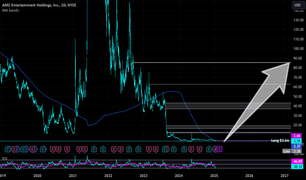Click the purple lightning bolt event marker
The height and width of the screenshot is (180, 306).
[215, 149]
